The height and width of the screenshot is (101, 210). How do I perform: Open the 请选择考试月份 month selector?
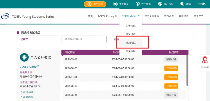click(82, 39)
